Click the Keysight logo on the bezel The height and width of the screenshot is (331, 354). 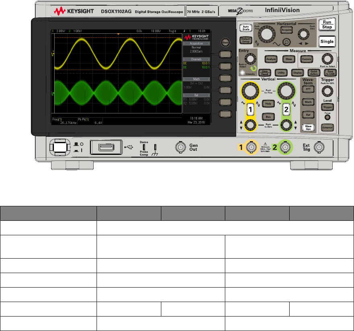(x=74, y=11)
